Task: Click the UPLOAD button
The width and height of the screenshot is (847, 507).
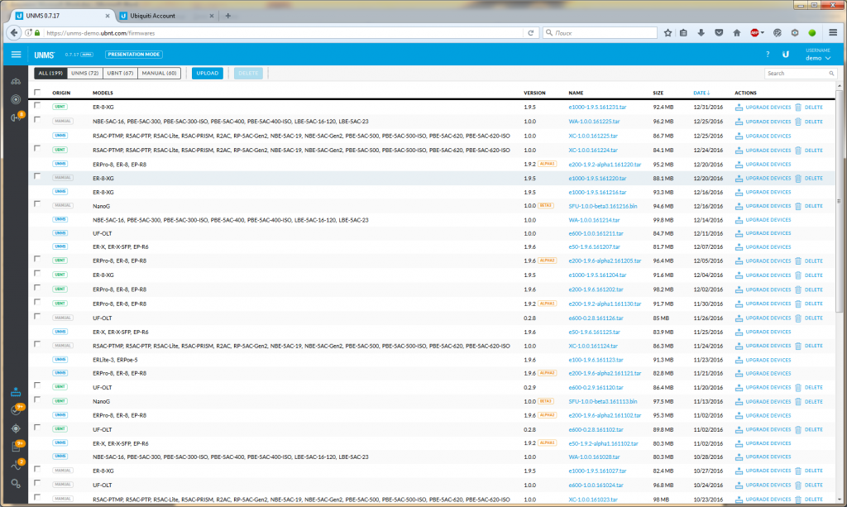Action: point(207,73)
